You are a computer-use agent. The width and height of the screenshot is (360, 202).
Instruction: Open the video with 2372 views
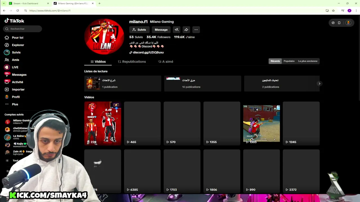(x=301, y=171)
